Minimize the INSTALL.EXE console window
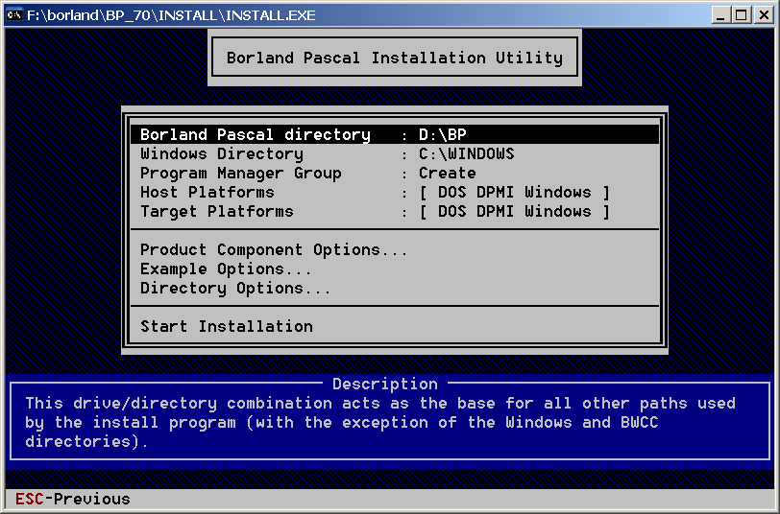 click(720, 15)
